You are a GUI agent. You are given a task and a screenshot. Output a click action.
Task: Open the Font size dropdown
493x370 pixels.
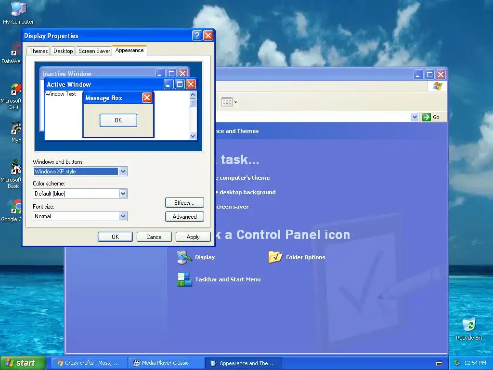(123, 216)
